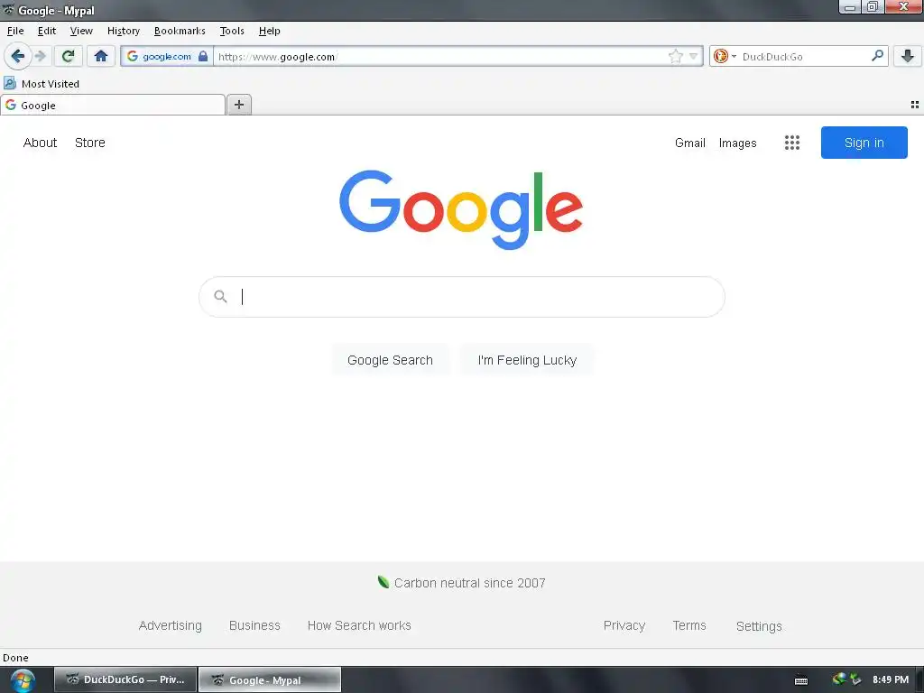Image resolution: width=924 pixels, height=693 pixels.
Task: Open the File menu
Action: (x=15, y=32)
